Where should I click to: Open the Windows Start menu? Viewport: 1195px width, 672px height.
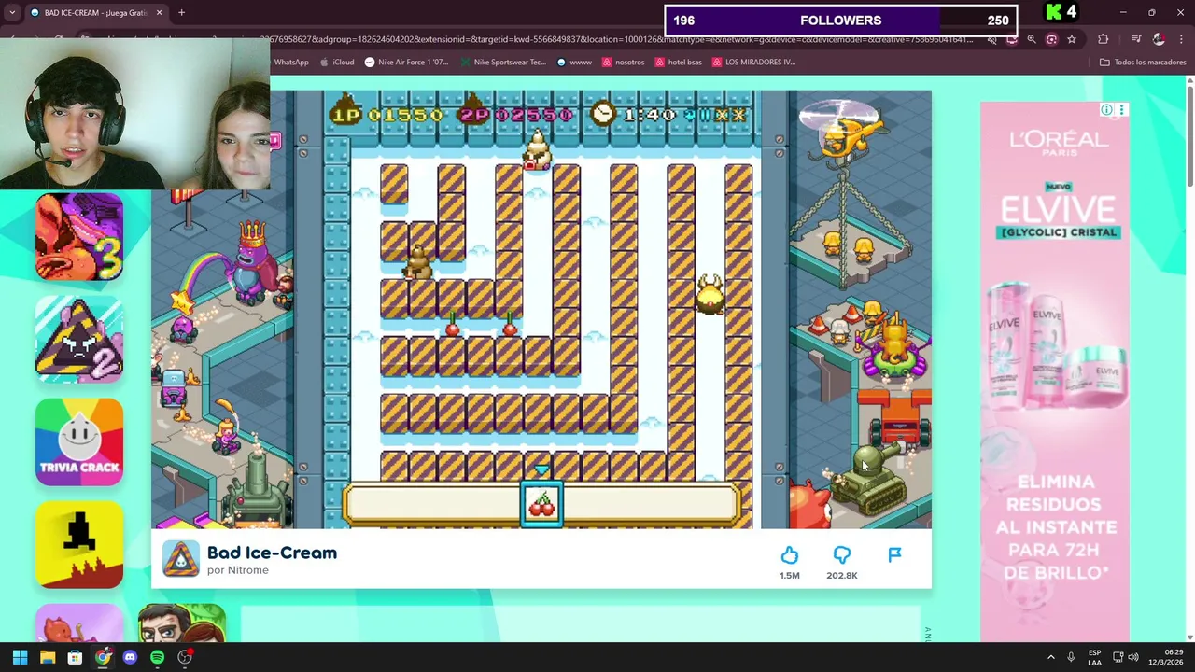20,658
